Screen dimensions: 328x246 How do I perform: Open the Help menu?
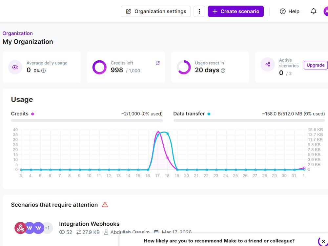[x=290, y=11]
